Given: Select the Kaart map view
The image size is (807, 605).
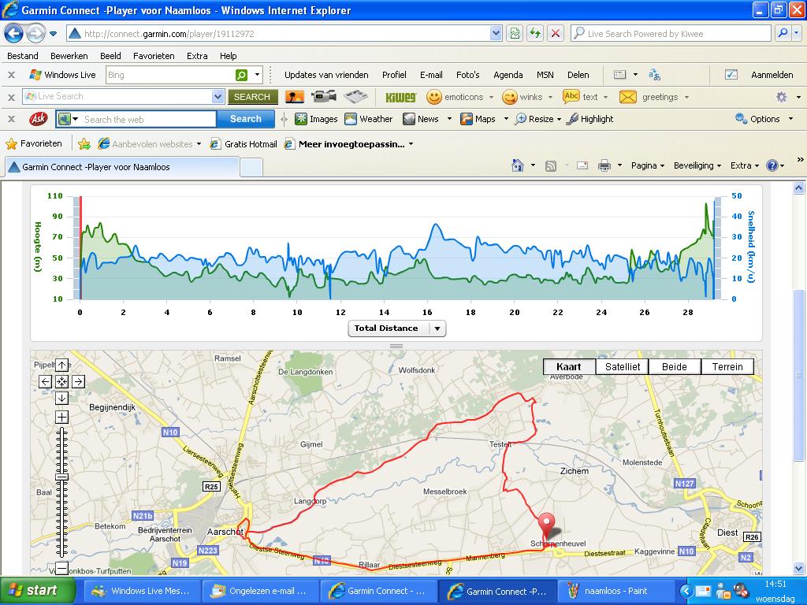Looking at the screenshot, I should click(x=569, y=367).
